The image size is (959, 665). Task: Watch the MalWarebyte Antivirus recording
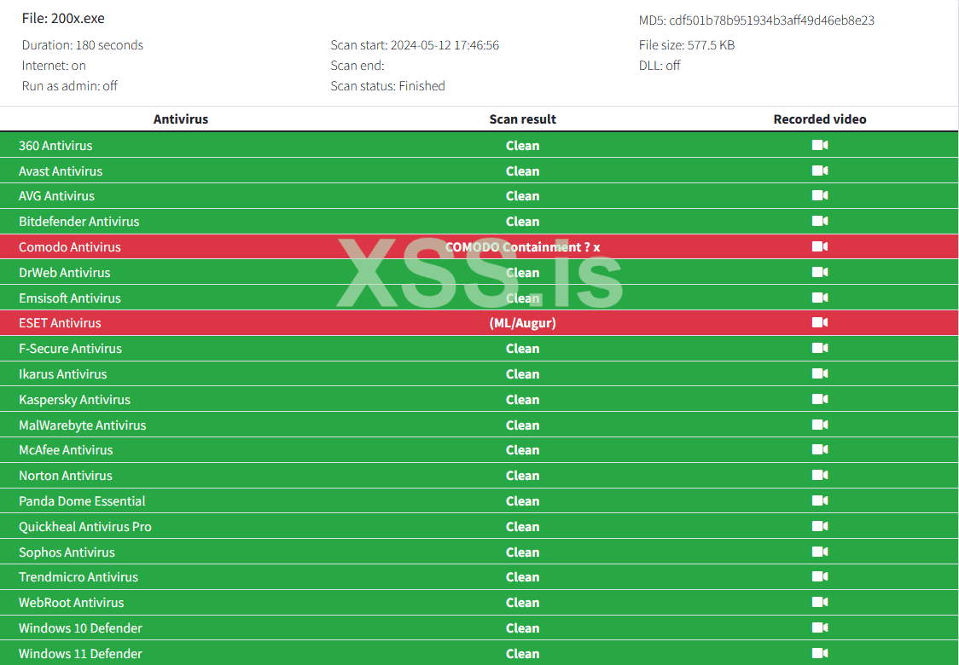coord(820,425)
